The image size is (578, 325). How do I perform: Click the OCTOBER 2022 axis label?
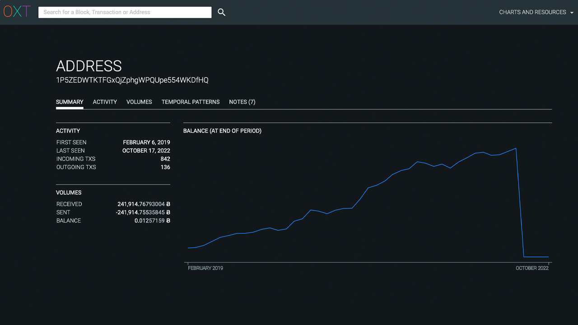pyautogui.click(x=532, y=268)
